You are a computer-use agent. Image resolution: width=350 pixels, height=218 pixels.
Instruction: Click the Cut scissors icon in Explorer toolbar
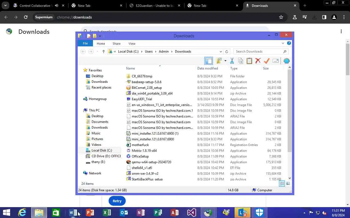pos(232,61)
